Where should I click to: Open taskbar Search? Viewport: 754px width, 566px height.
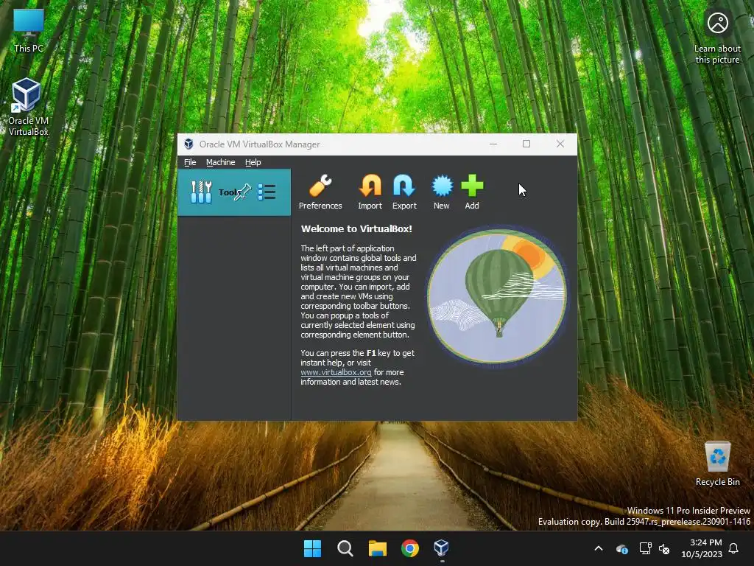[x=345, y=548]
